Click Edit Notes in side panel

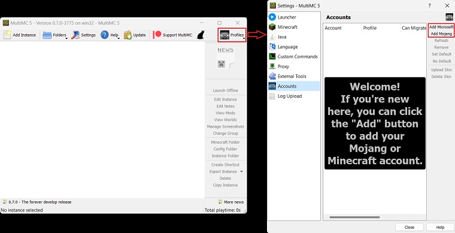point(225,106)
